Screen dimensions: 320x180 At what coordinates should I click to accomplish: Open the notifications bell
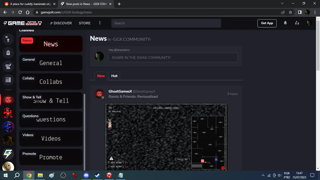pyautogui.click(x=285, y=23)
